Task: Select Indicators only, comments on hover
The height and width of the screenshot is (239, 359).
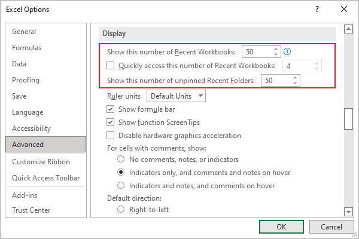Action: click(x=121, y=172)
